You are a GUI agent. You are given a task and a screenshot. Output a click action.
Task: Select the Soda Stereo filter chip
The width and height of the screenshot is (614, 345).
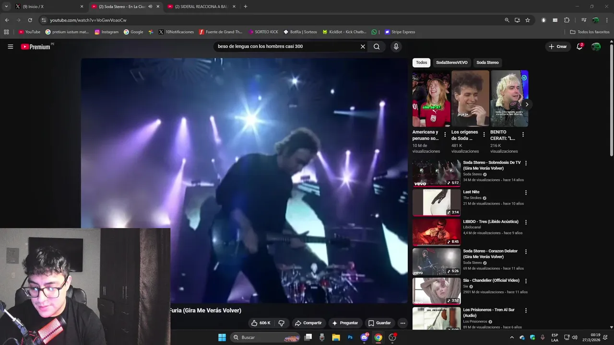coord(487,62)
